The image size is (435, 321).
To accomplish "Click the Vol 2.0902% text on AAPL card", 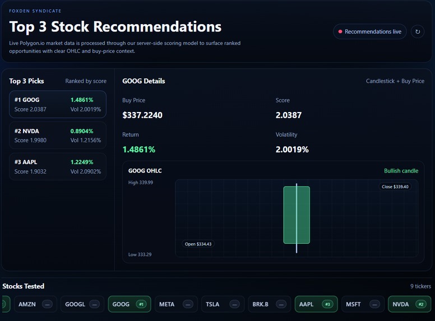I will (86, 171).
